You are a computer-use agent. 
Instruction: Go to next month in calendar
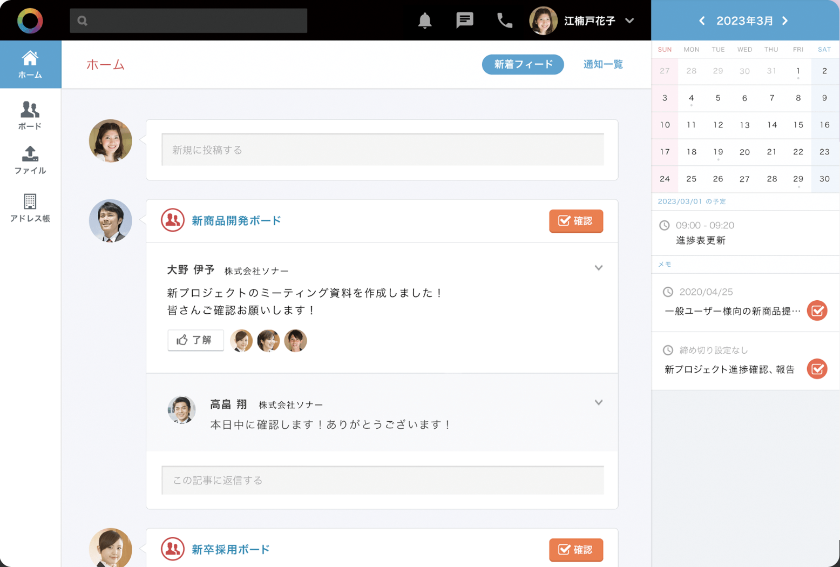click(x=785, y=21)
